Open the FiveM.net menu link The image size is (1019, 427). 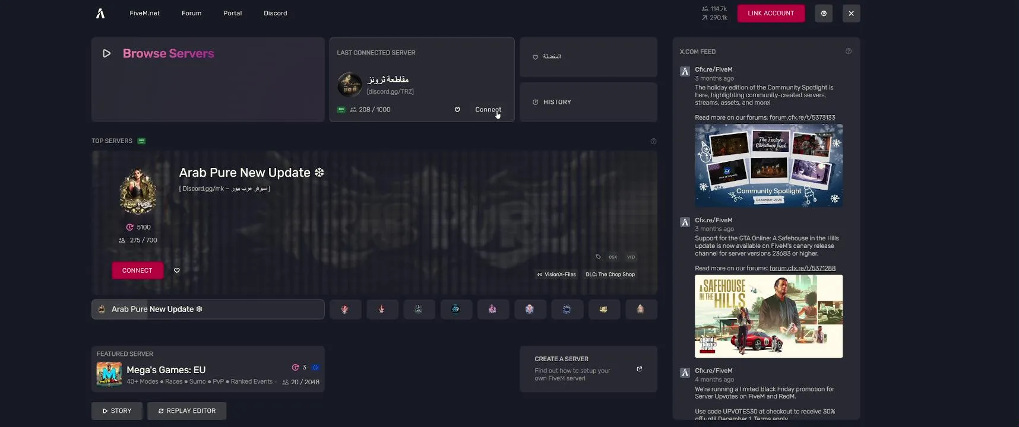(x=144, y=13)
